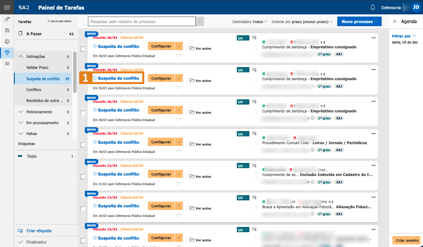This screenshot has width=423, height=247.
Task: Click the back arrow next to Agenda
Action: point(395,21)
